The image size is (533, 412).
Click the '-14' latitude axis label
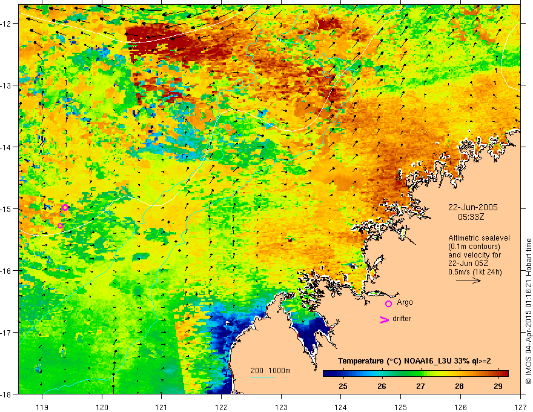pos(7,147)
